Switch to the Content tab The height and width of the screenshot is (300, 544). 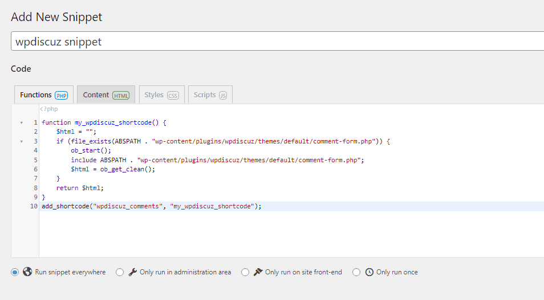[x=106, y=94]
